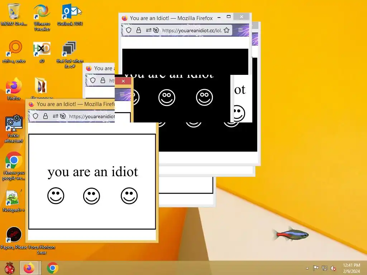The height and width of the screenshot is (275, 367).
Task: Click the red close button on the small overlapping window
Action: pyautogui.click(x=123, y=81)
